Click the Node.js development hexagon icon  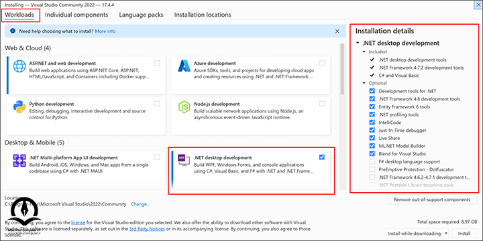pos(184,106)
